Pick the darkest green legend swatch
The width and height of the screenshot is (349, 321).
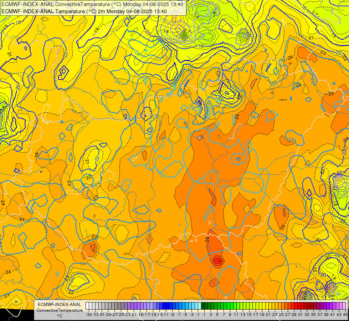click(x=203, y=306)
